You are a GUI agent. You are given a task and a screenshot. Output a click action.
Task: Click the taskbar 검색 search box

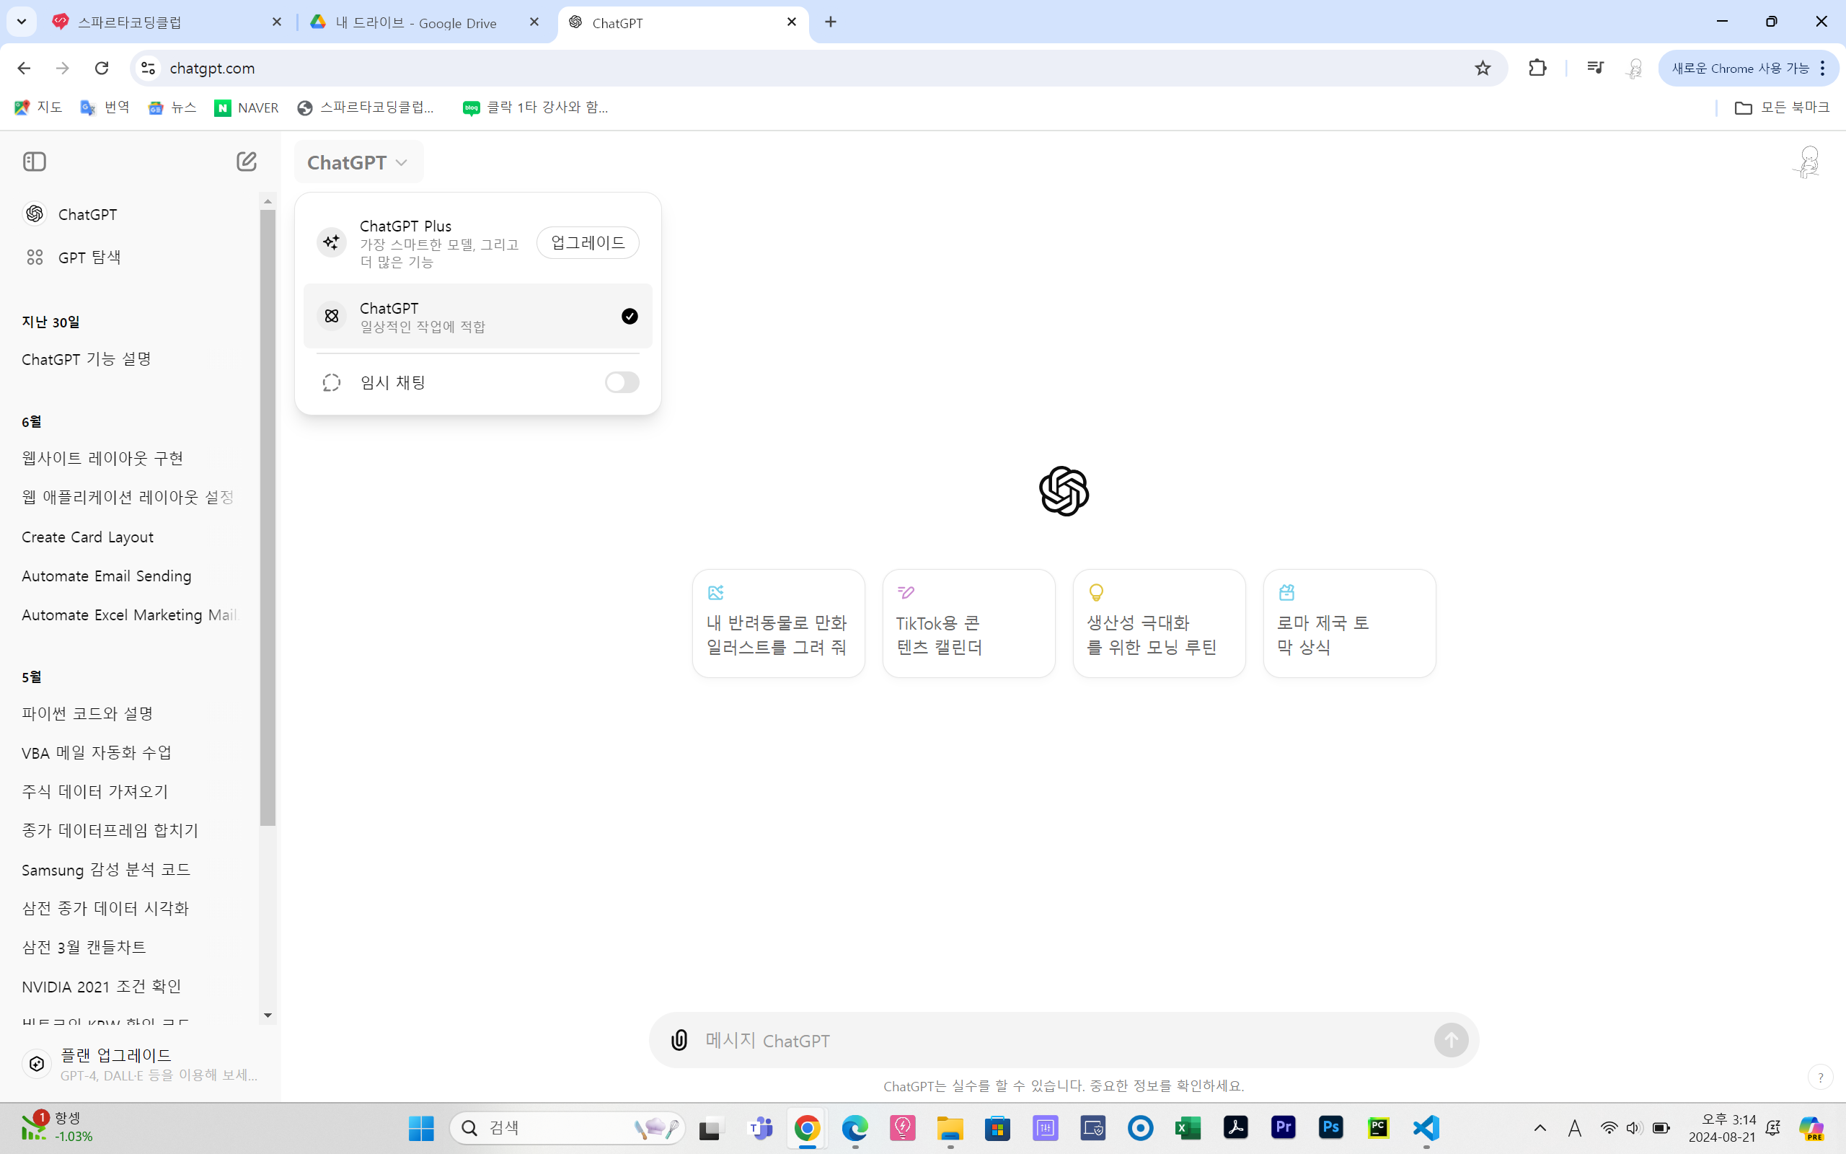568,1127
